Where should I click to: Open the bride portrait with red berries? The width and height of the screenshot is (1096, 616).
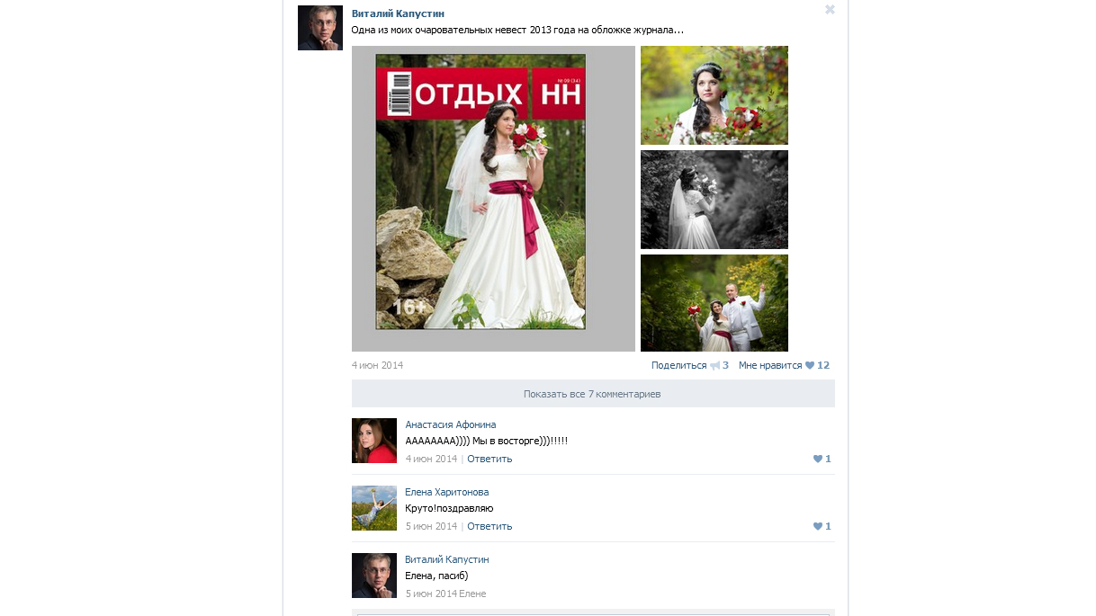[x=714, y=95]
